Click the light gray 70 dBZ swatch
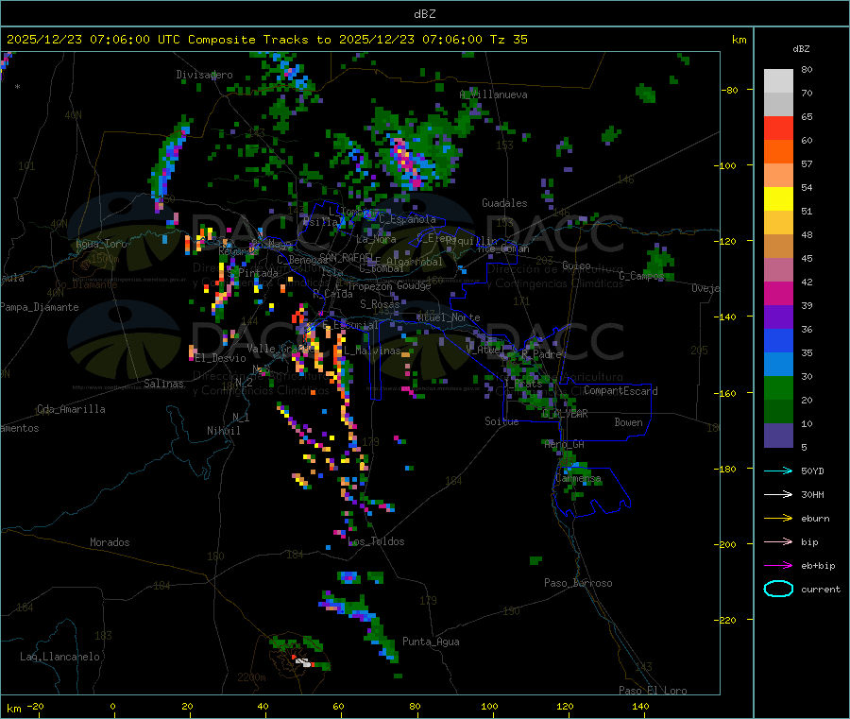This screenshot has height=719, width=850. point(778,105)
